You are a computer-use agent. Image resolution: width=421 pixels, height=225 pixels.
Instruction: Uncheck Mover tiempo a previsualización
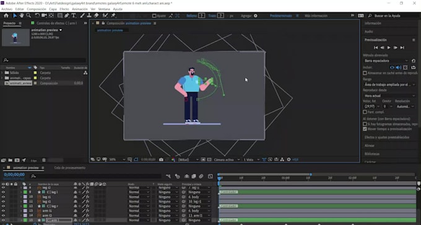click(365, 129)
